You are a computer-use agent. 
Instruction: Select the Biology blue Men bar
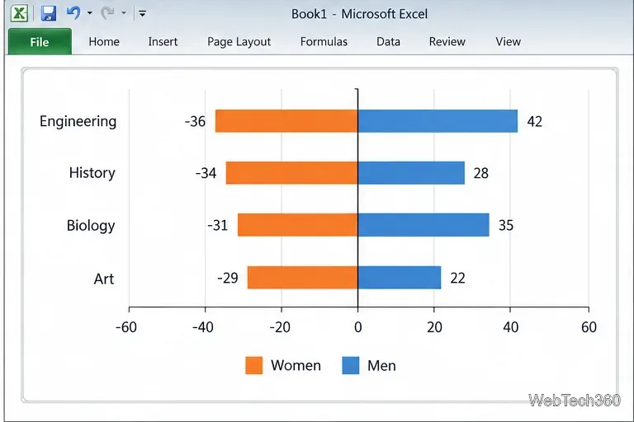(x=423, y=225)
